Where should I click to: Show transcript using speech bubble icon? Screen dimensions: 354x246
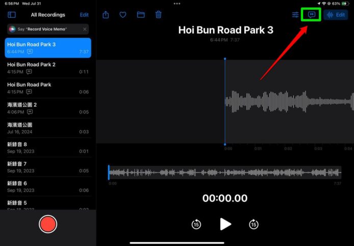[311, 15]
